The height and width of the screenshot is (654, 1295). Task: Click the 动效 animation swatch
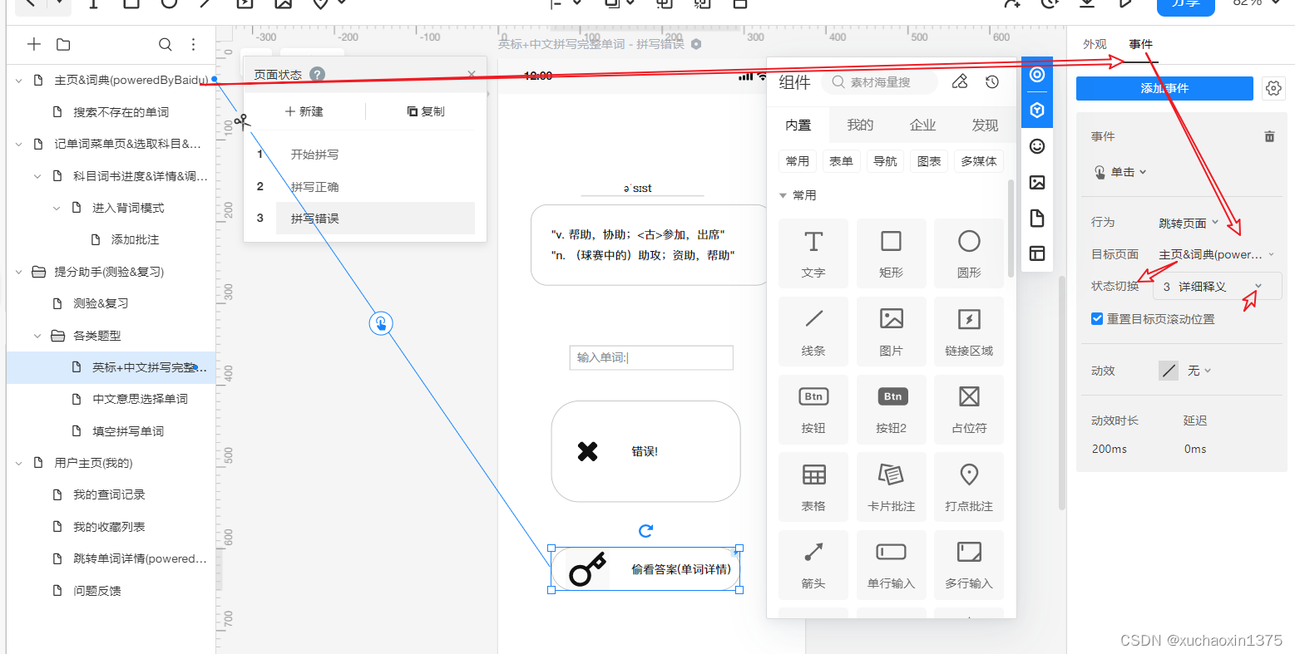1169,371
